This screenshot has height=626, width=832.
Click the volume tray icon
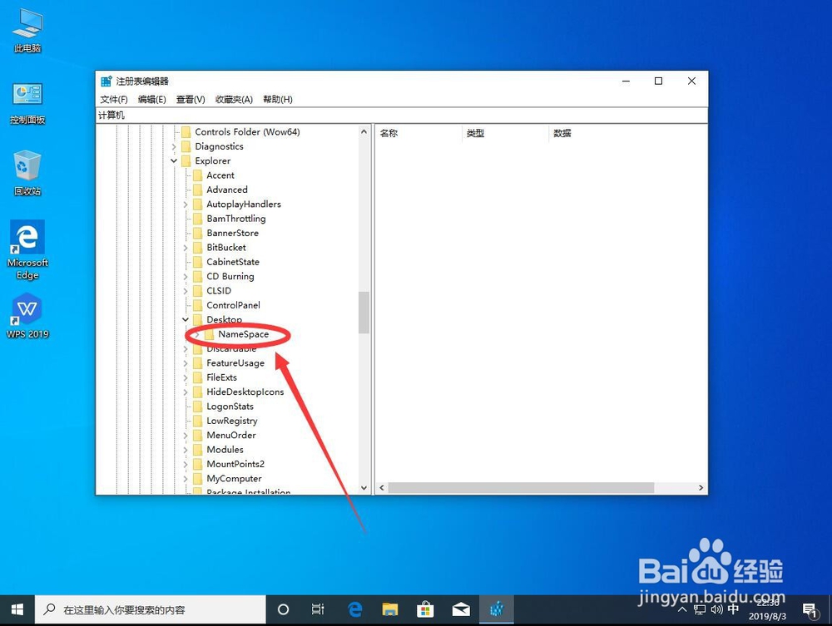(716, 609)
